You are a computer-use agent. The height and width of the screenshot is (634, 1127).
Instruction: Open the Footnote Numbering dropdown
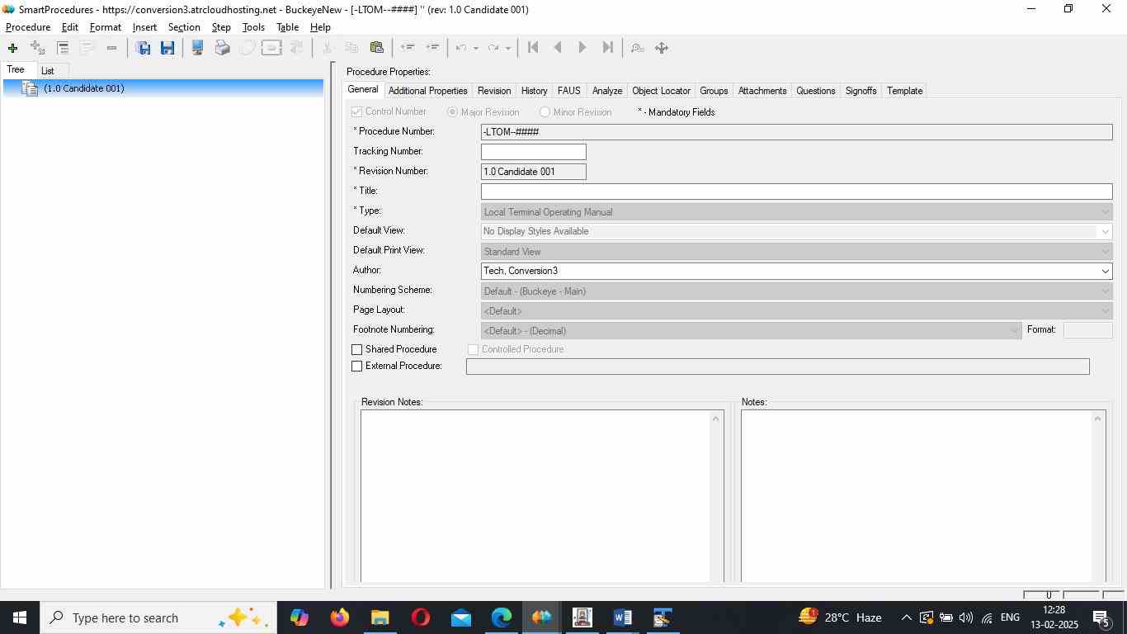[1014, 331]
